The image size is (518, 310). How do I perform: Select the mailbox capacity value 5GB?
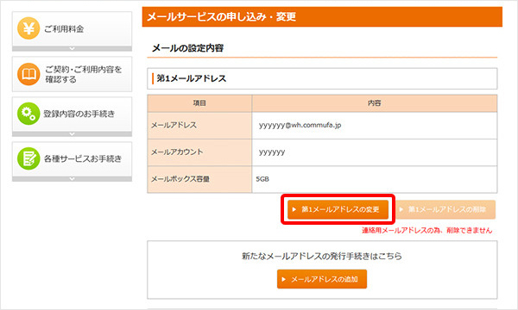click(x=262, y=179)
